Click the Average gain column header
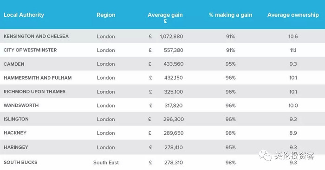325x170 pixels. [165, 18]
